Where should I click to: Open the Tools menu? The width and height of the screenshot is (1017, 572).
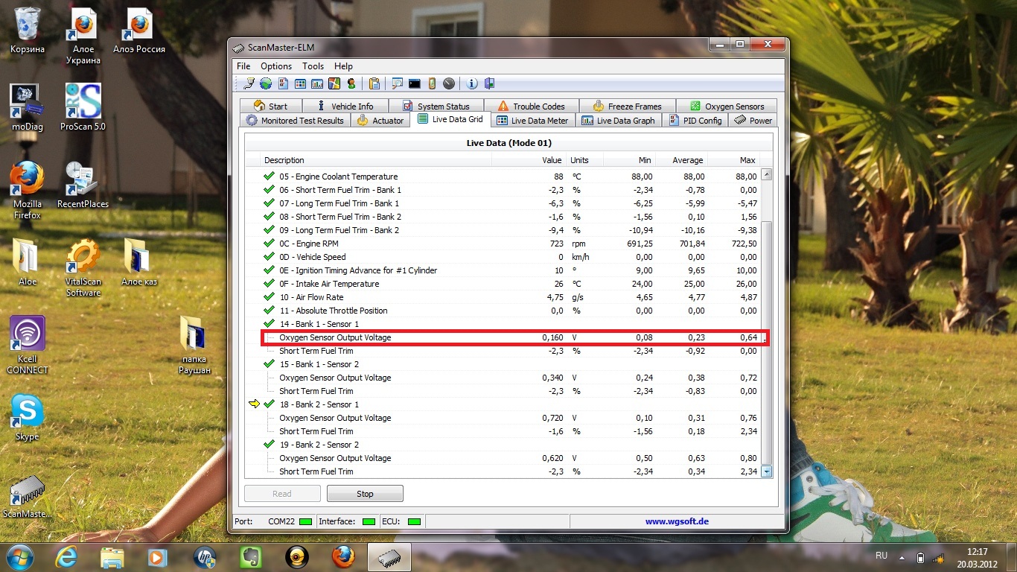click(313, 66)
